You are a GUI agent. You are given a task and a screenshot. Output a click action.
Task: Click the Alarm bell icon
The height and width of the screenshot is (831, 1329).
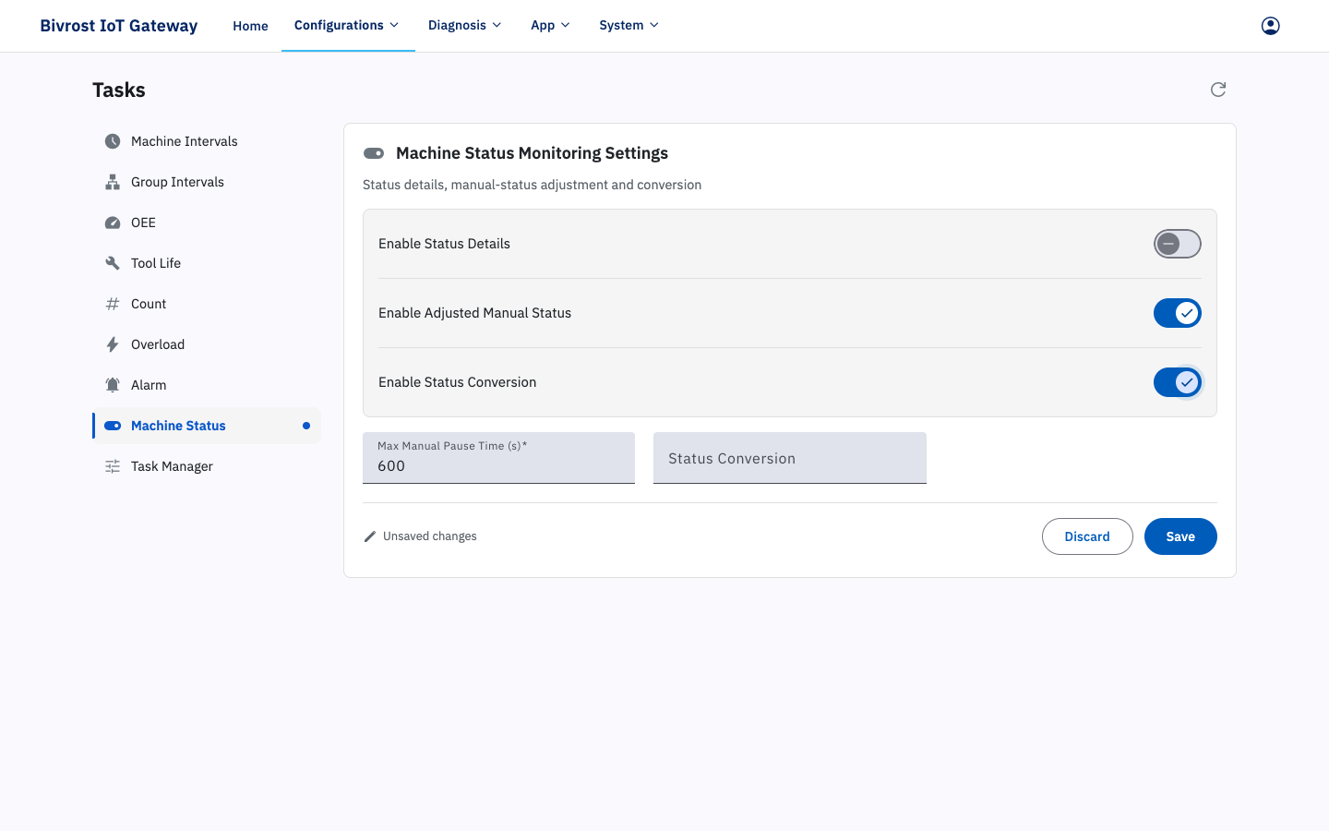(113, 385)
